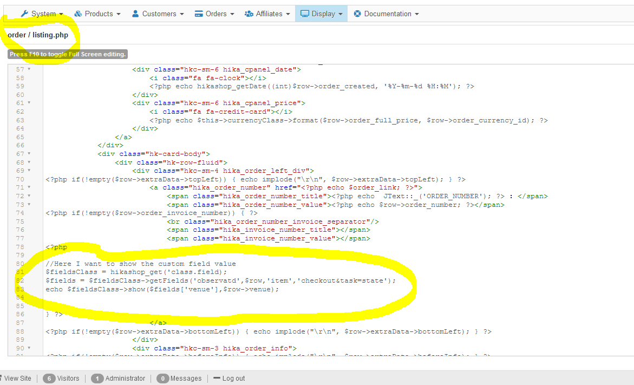Click the hika_invoice_number_value span line

[269, 238]
